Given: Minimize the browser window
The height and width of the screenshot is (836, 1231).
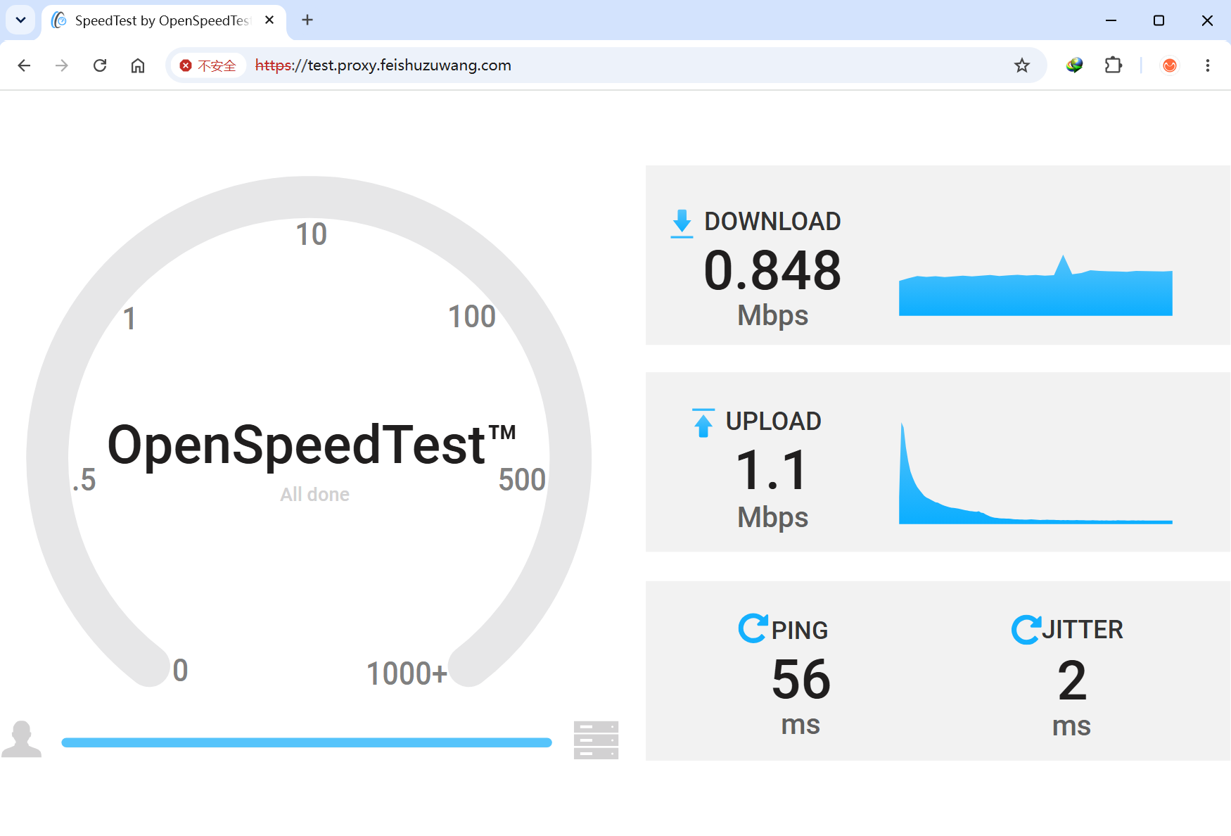Looking at the screenshot, I should coord(1111,20).
